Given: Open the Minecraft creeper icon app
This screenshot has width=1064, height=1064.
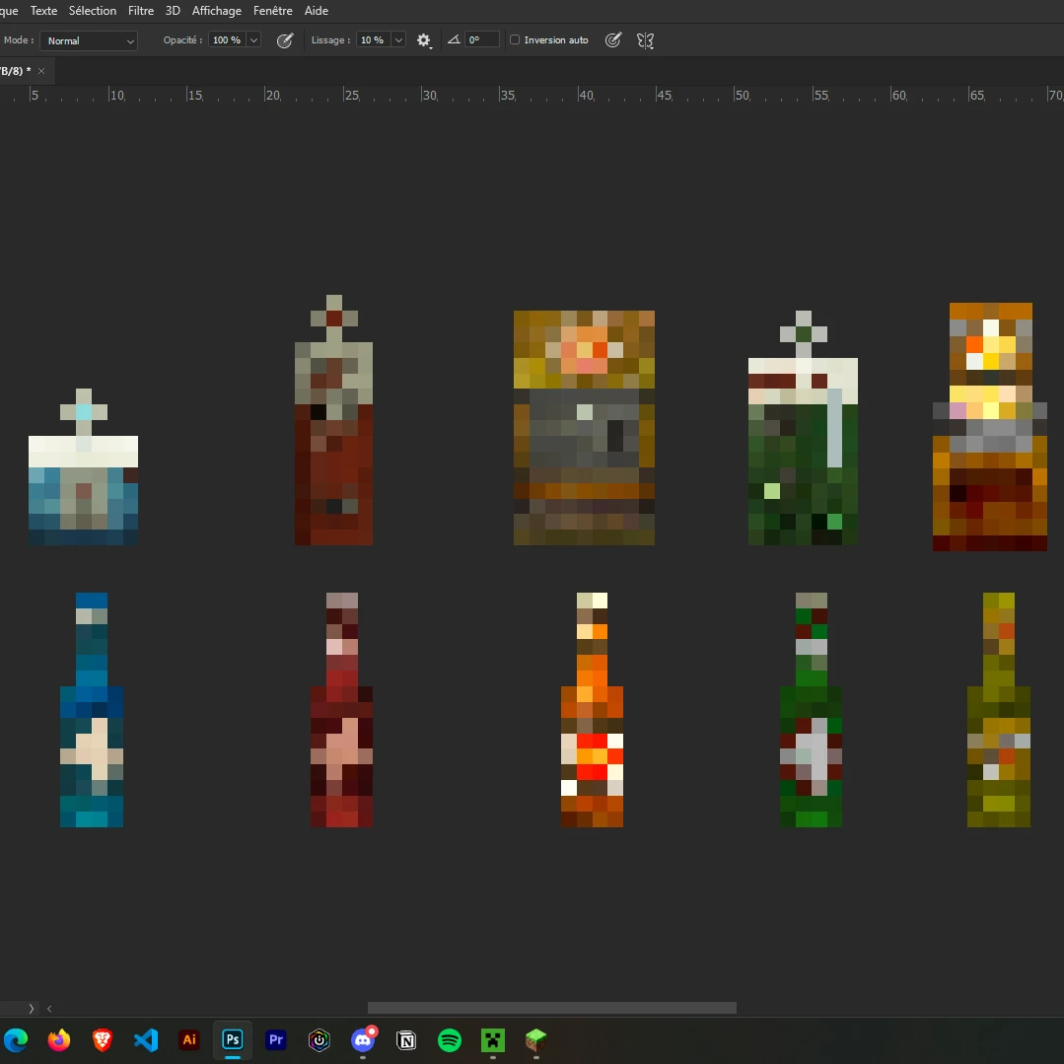Looking at the screenshot, I should tap(493, 1039).
